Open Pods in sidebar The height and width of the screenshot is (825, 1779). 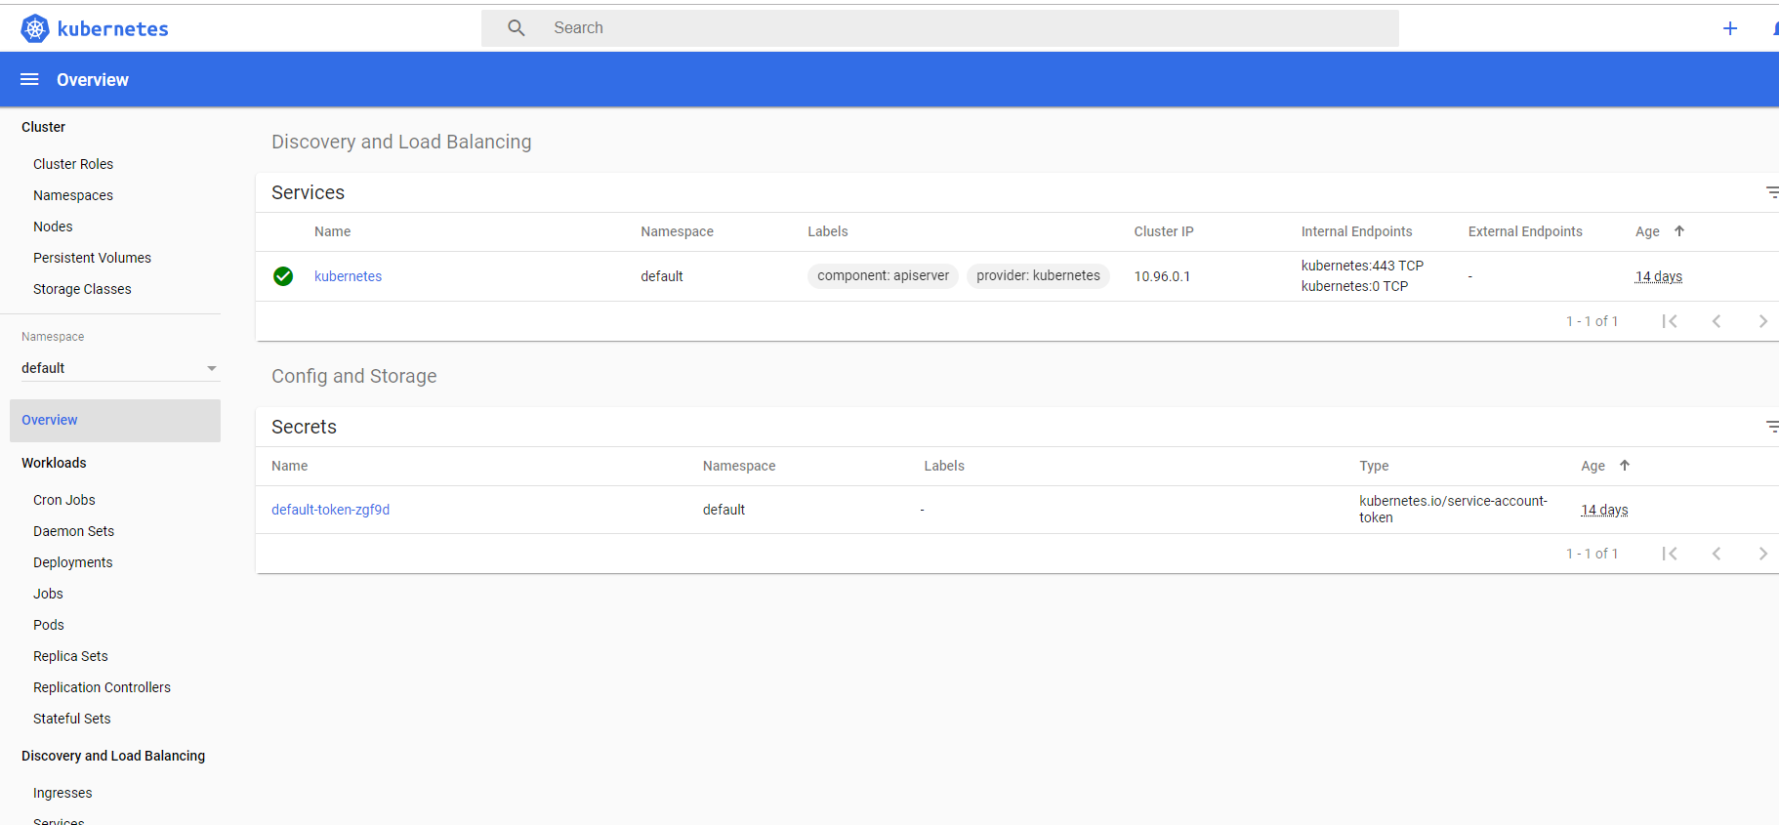49,625
